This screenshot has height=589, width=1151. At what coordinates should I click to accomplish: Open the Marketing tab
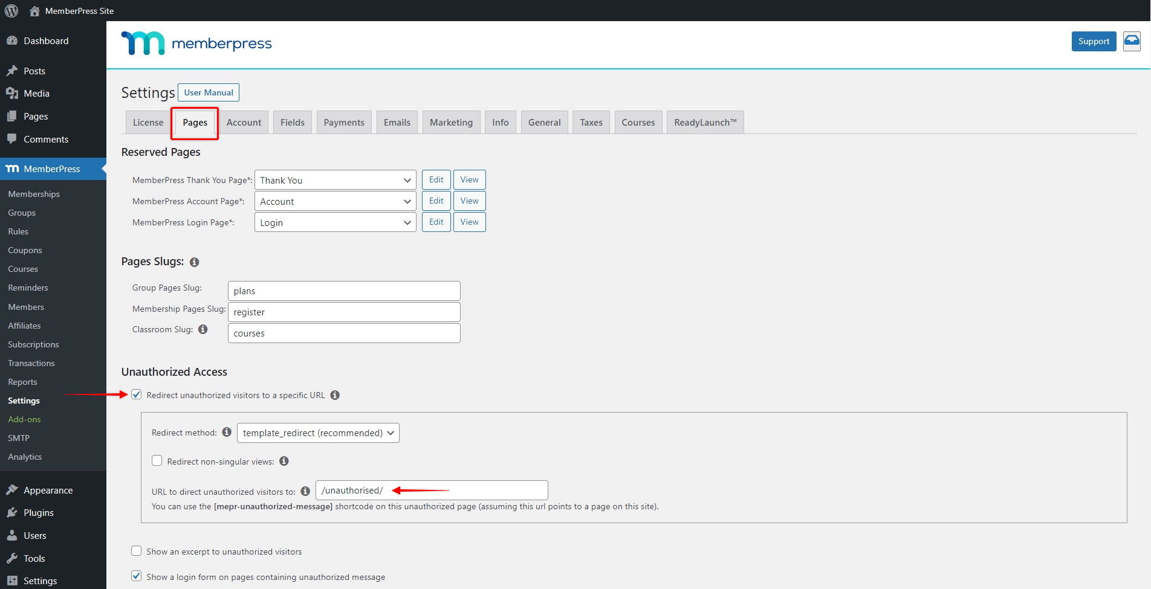tap(452, 122)
